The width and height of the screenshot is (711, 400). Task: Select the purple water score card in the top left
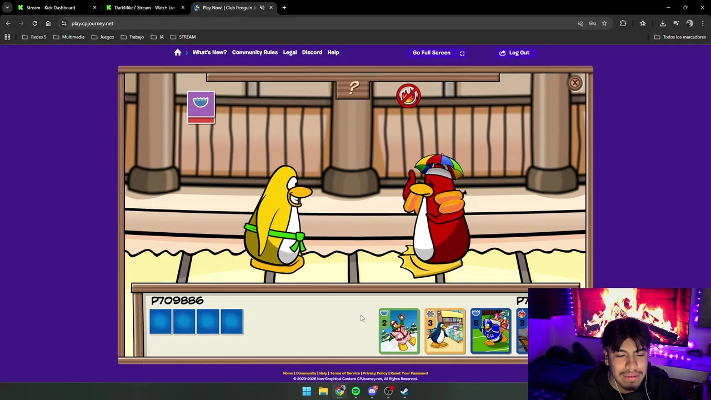coord(201,107)
